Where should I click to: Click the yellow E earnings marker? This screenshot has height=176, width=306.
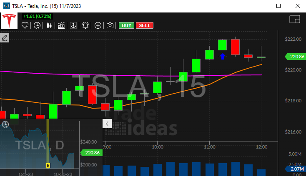48,165
